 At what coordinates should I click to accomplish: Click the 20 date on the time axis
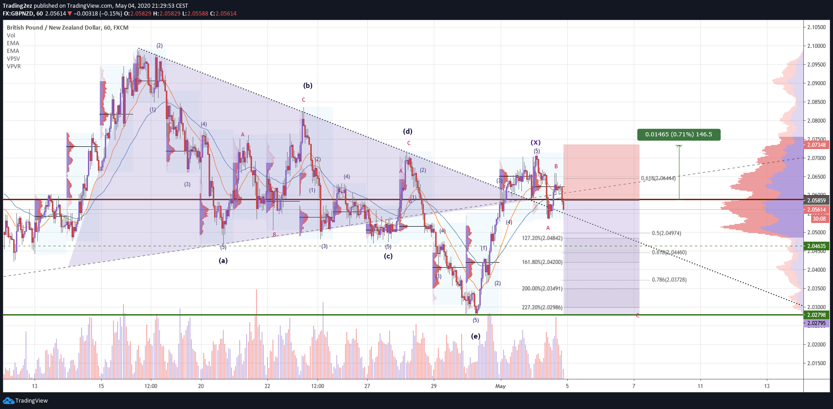[201, 386]
